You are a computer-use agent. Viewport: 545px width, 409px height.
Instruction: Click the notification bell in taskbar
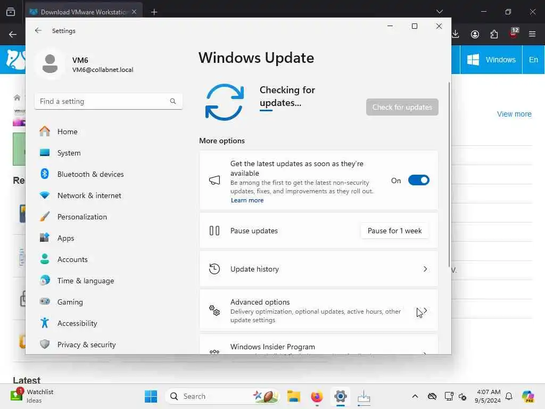click(508, 396)
